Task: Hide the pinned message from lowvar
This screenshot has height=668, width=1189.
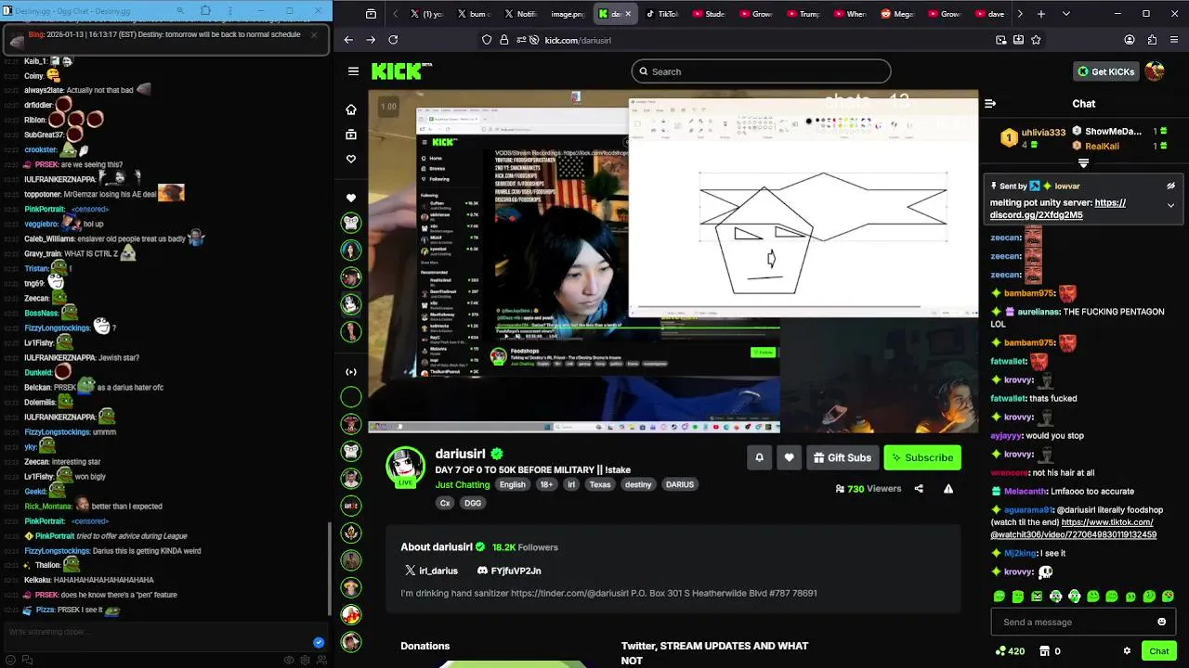Action: (x=1170, y=186)
